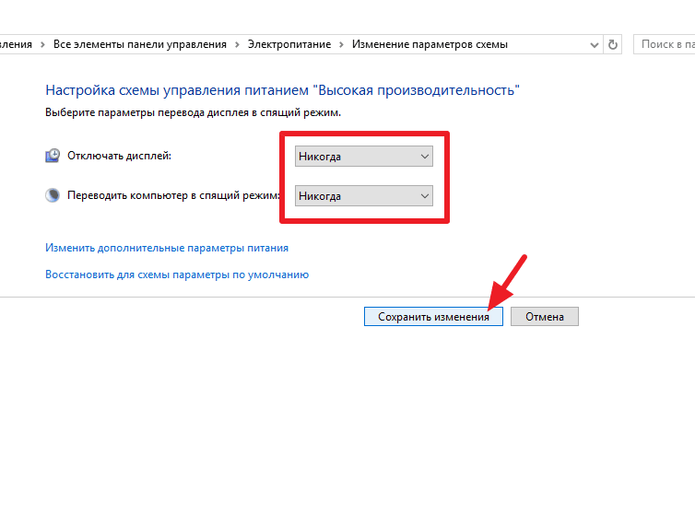This screenshot has height=514, width=695.
Task: Open the 'Переводить компьютер в спящий режим' dropdown
Action: [364, 196]
